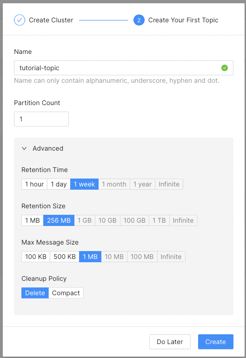Click the step 2 circle icon
This screenshot has height=358, width=246.
point(139,20)
